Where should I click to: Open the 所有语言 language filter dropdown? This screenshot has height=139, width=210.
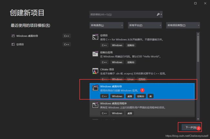tap(107, 25)
